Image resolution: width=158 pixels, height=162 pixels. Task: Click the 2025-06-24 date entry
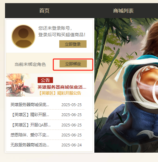(x=71, y=145)
